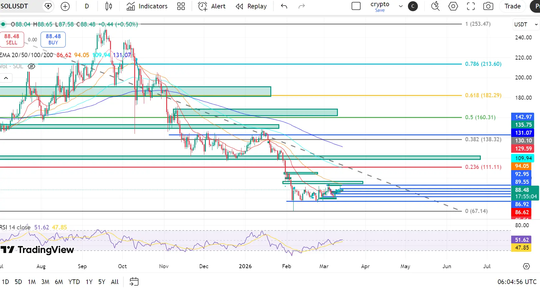The height and width of the screenshot is (289, 540).
Task: Click the 0.618 (182.29) Fibonacci level label
Action: [483, 95]
